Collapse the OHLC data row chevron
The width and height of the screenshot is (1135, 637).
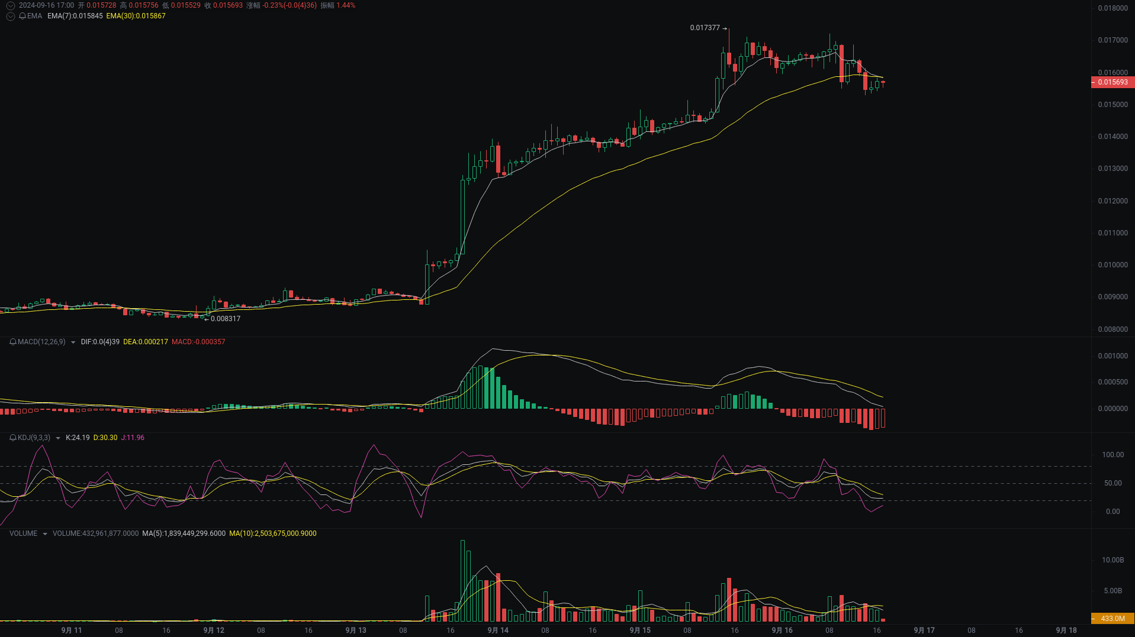(x=10, y=5)
